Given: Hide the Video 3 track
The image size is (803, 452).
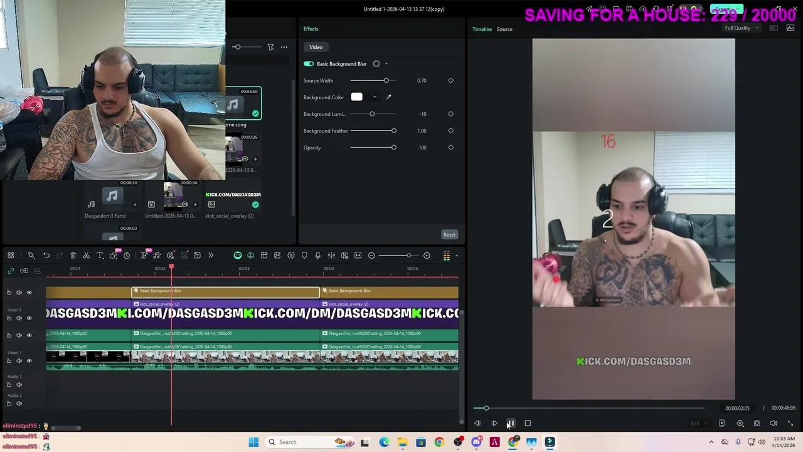Looking at the screenshot, I should coord(29,318).
